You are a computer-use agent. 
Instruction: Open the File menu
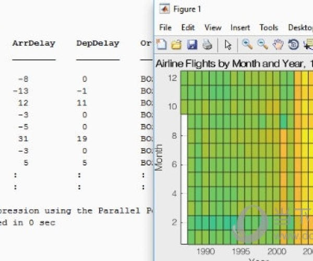pyautogui.click(x=165, y=28)
